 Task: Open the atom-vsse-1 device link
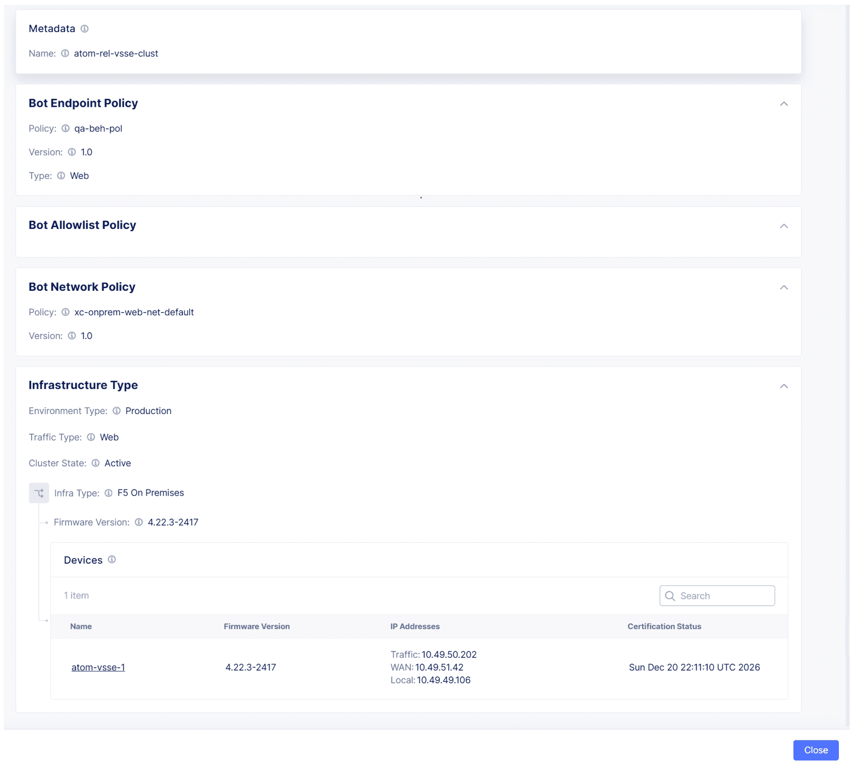(98, 667)
